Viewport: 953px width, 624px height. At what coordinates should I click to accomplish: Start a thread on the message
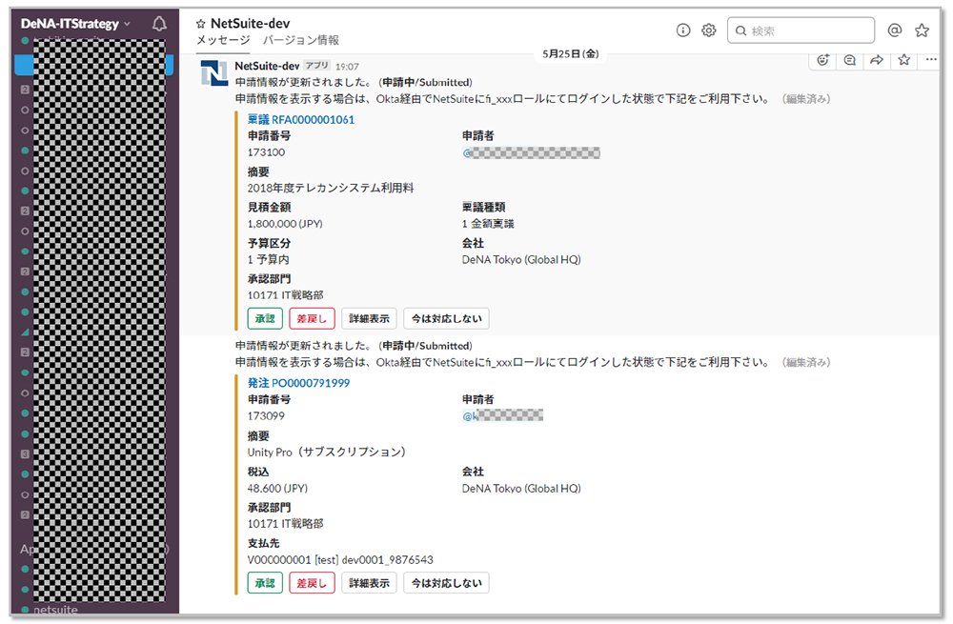pyautogui.click(x=850, y=60)
